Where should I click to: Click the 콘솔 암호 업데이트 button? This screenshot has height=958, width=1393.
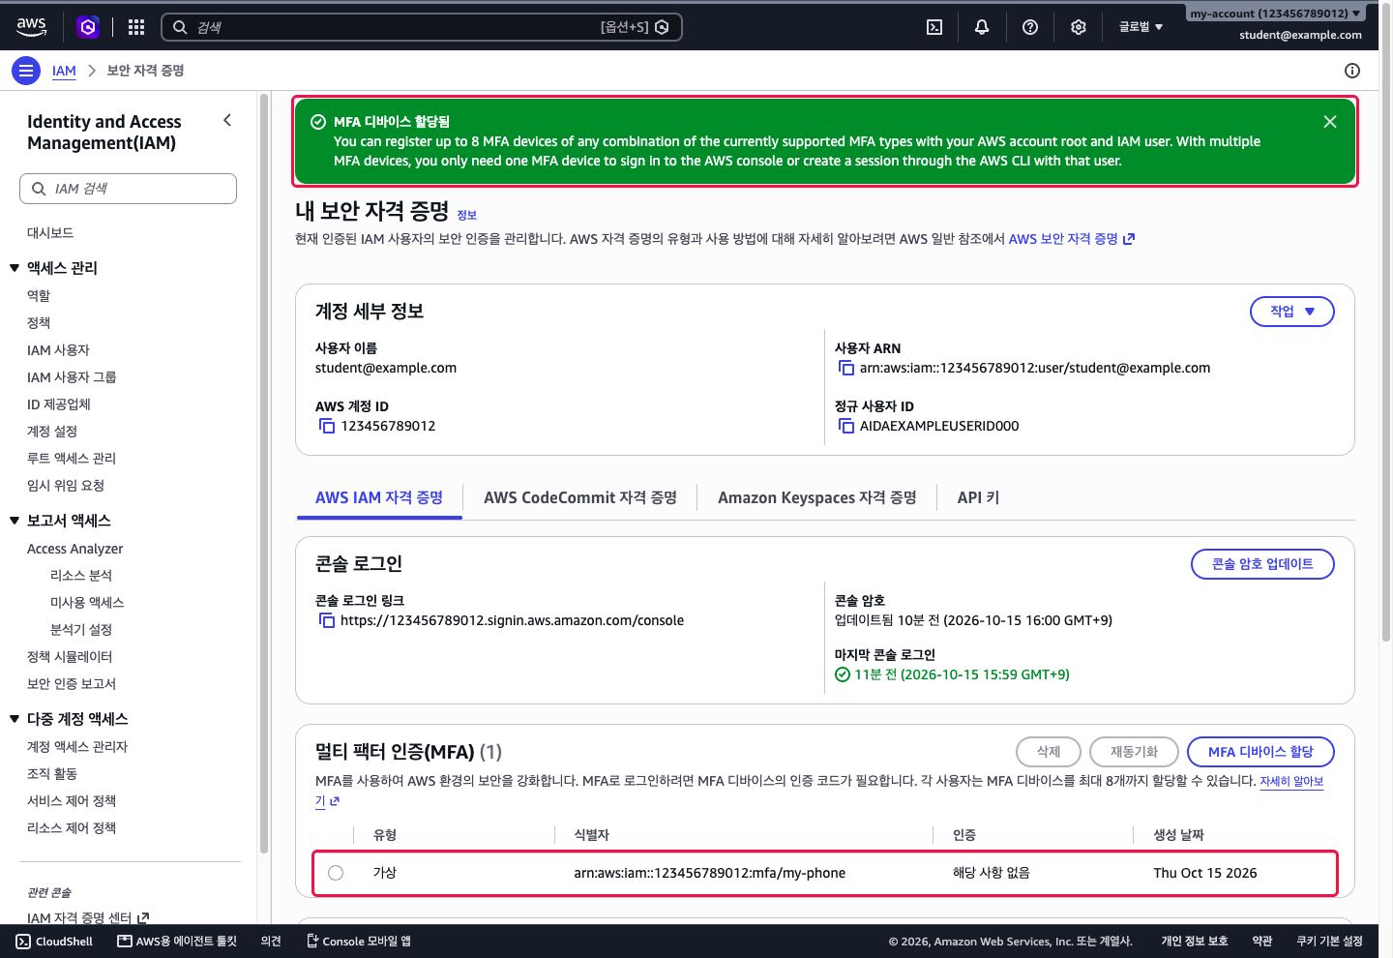click(1262, 564)
